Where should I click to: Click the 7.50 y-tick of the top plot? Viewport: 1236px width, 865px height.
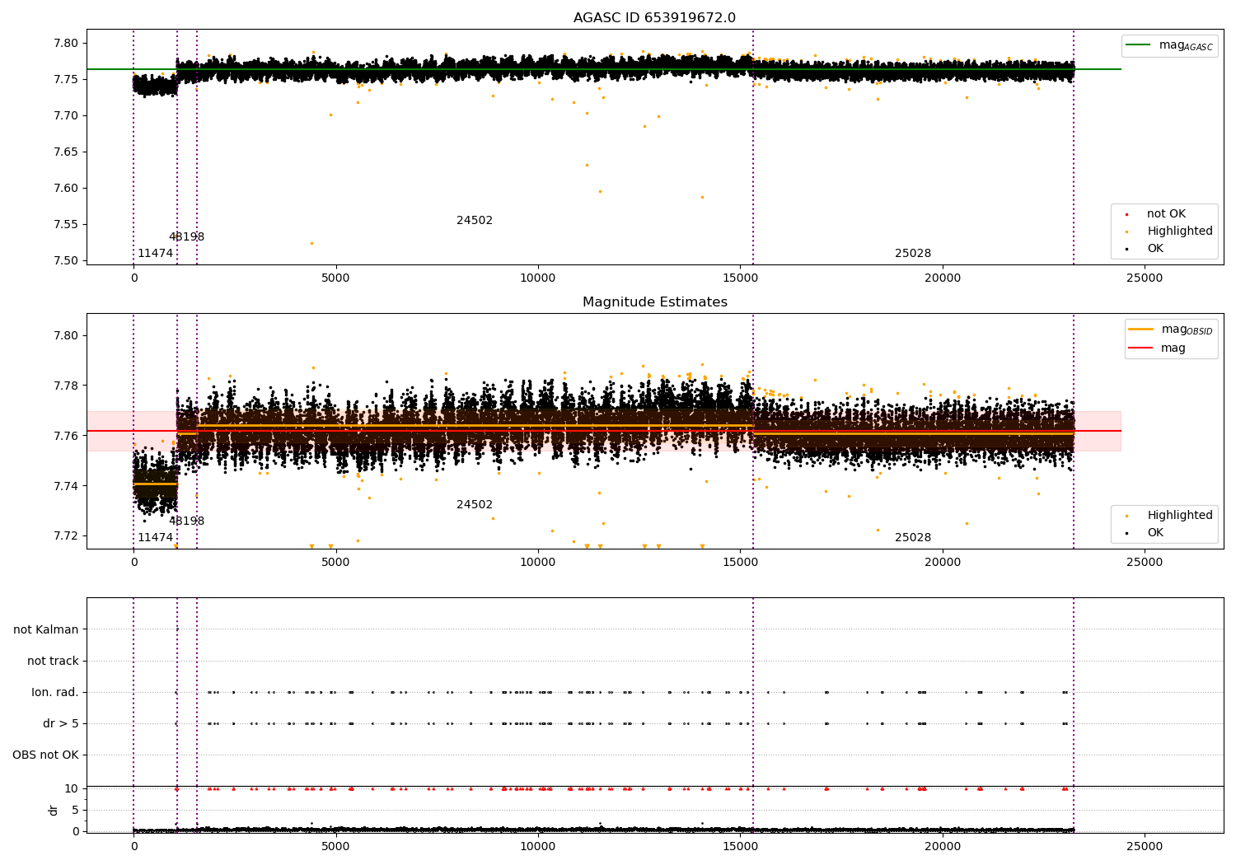(64, 261)
